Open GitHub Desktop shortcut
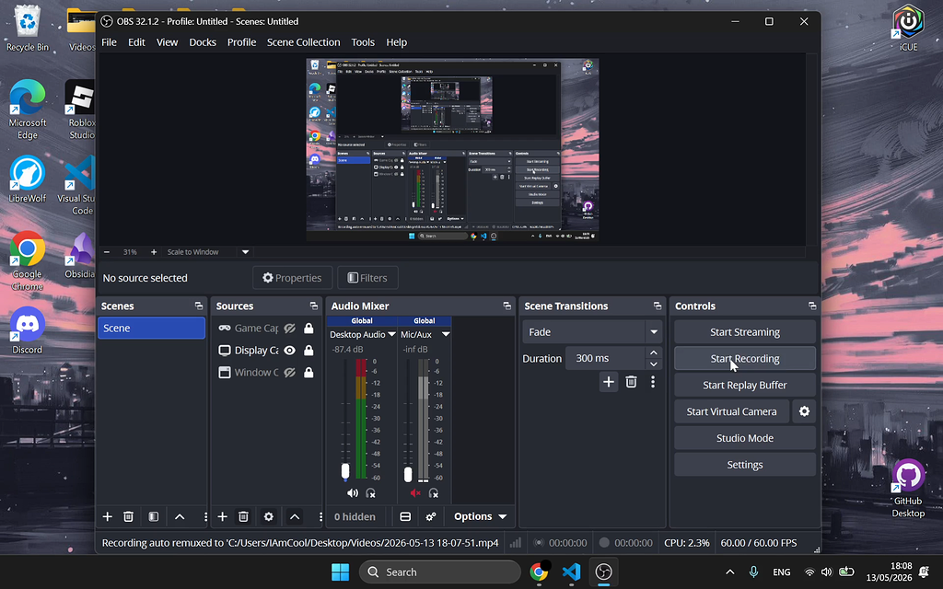Viewport: 943px width, 589px height. coord(908,489)
